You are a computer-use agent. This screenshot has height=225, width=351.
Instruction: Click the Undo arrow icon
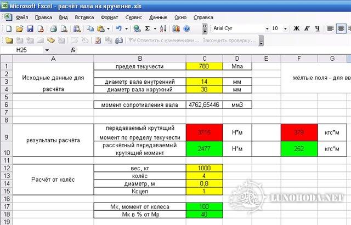[118, 28]
